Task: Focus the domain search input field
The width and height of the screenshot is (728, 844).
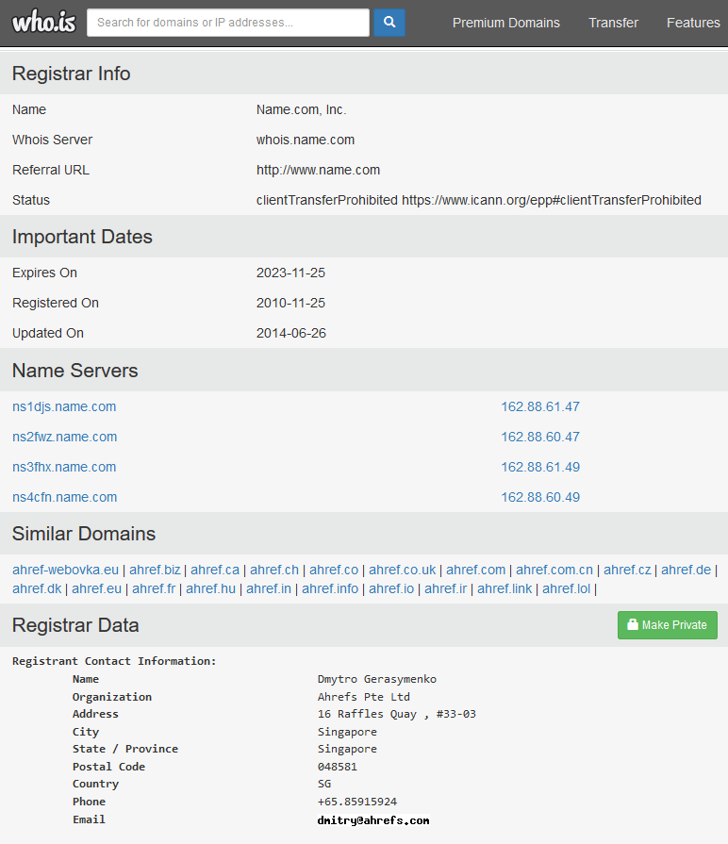Action: click(228, 22)
